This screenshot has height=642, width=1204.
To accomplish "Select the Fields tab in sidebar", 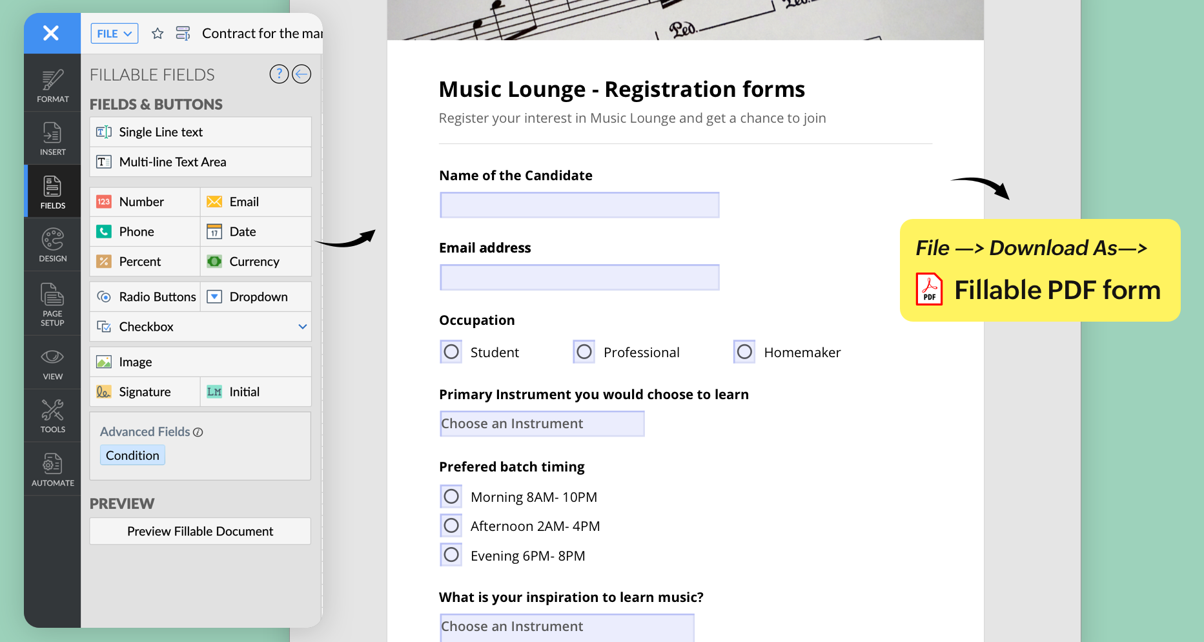I will (53, 191).
